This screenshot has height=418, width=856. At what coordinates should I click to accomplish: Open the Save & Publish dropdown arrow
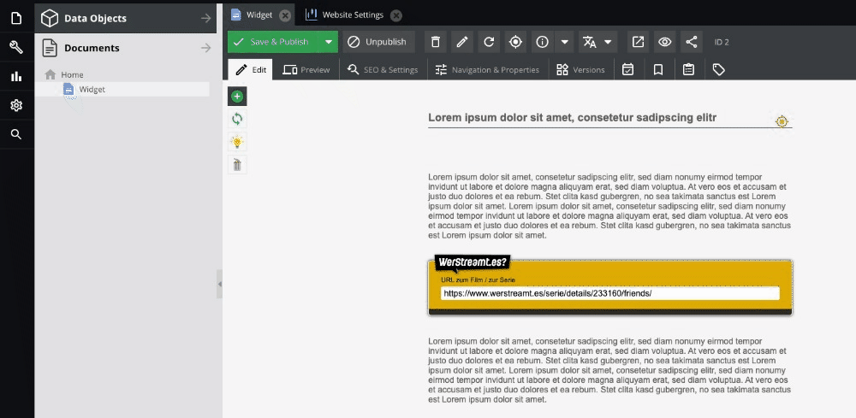[x=328, y=42]
